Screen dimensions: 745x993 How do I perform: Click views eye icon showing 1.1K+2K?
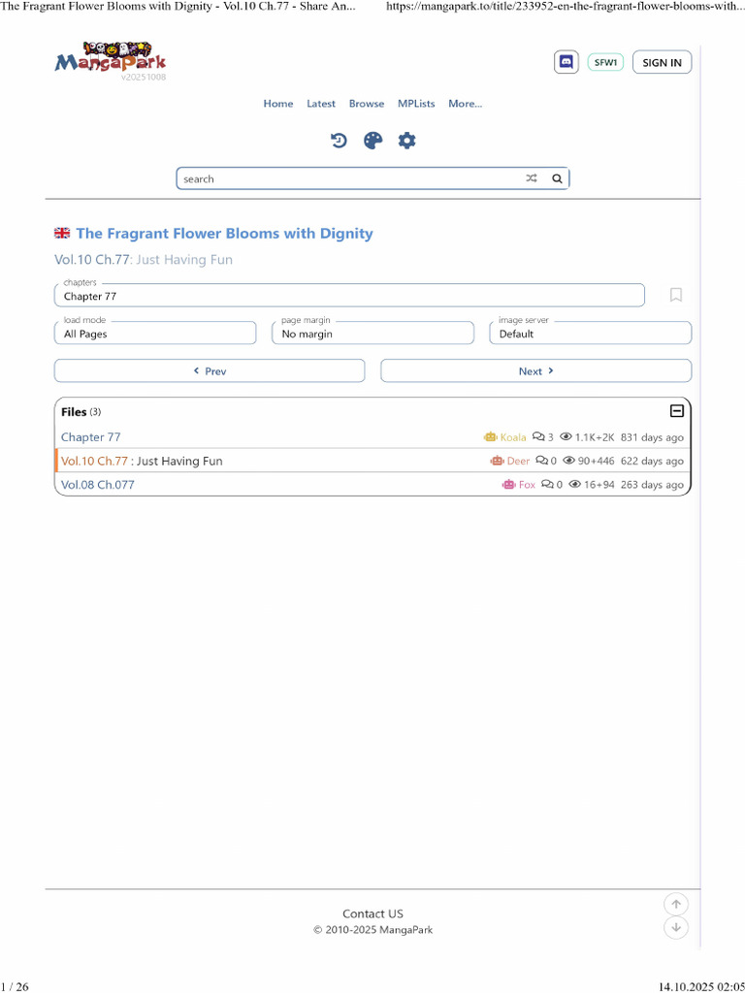pyautogui.click(x=567, y=437)
